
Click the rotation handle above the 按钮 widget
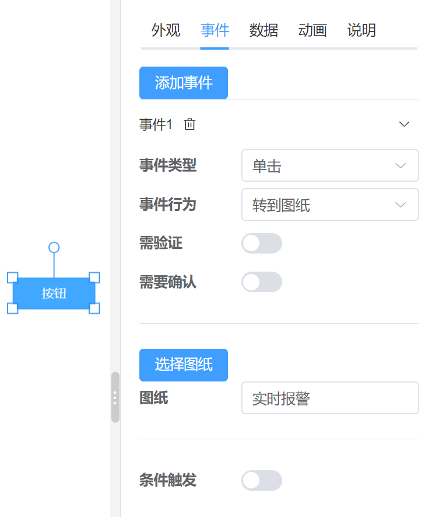pyautogui.click(x=54, y=247)
